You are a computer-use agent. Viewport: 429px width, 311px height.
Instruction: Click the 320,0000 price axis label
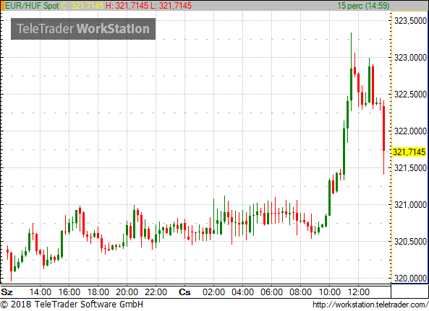coord(410,279)
